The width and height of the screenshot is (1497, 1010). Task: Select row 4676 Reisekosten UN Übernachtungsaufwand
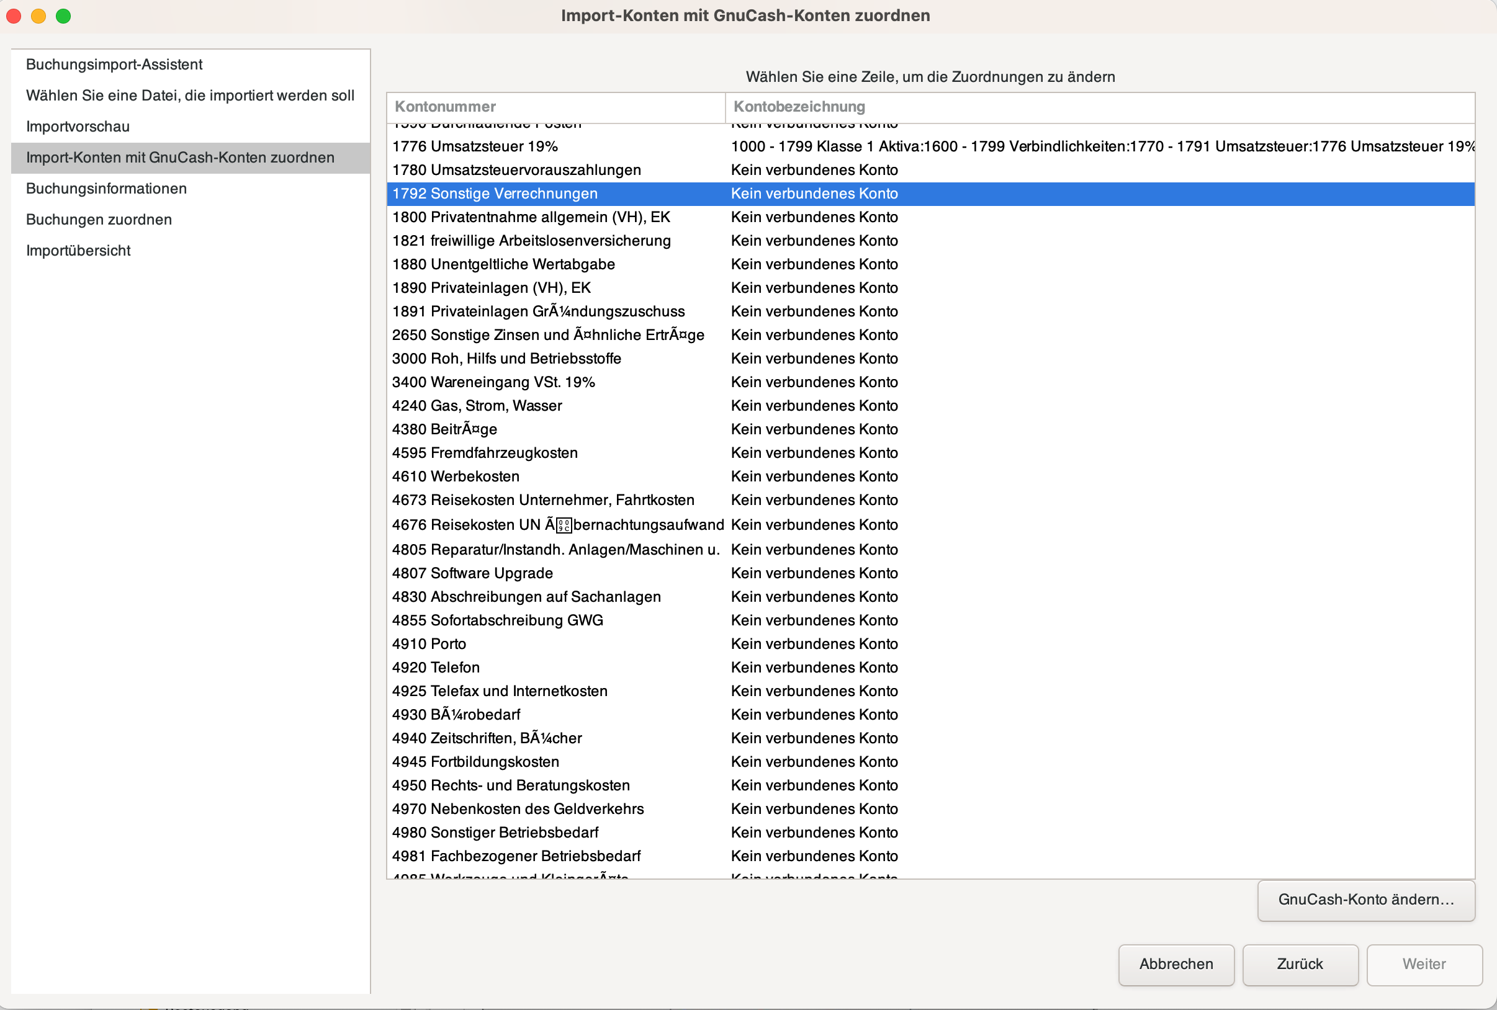[x=930, y=525]
